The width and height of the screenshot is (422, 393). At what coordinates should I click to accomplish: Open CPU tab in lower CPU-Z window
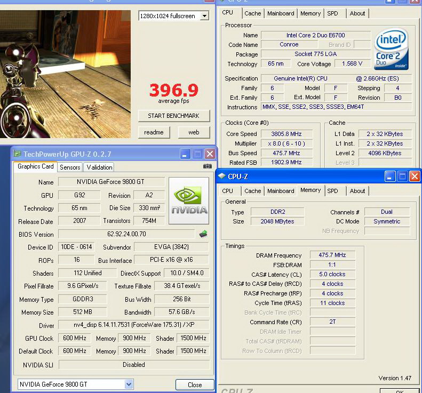point(227,191)
